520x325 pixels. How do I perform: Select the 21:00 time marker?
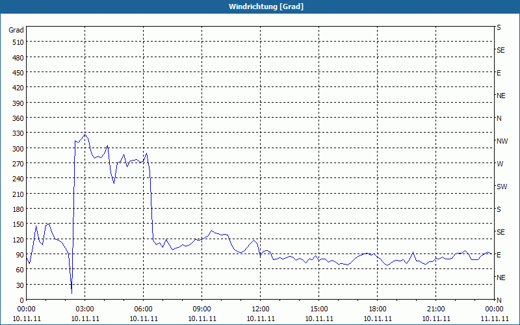click(435, 309)
